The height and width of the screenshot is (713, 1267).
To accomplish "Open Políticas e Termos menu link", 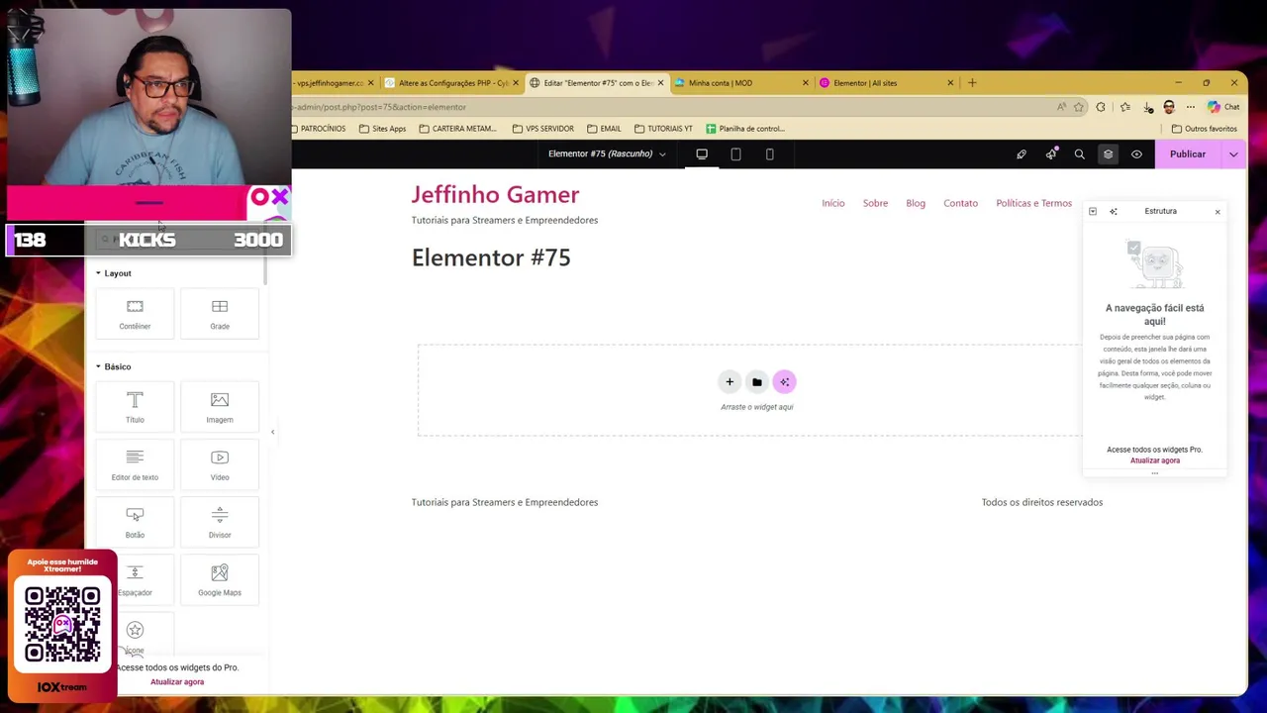I will 1033,203.
